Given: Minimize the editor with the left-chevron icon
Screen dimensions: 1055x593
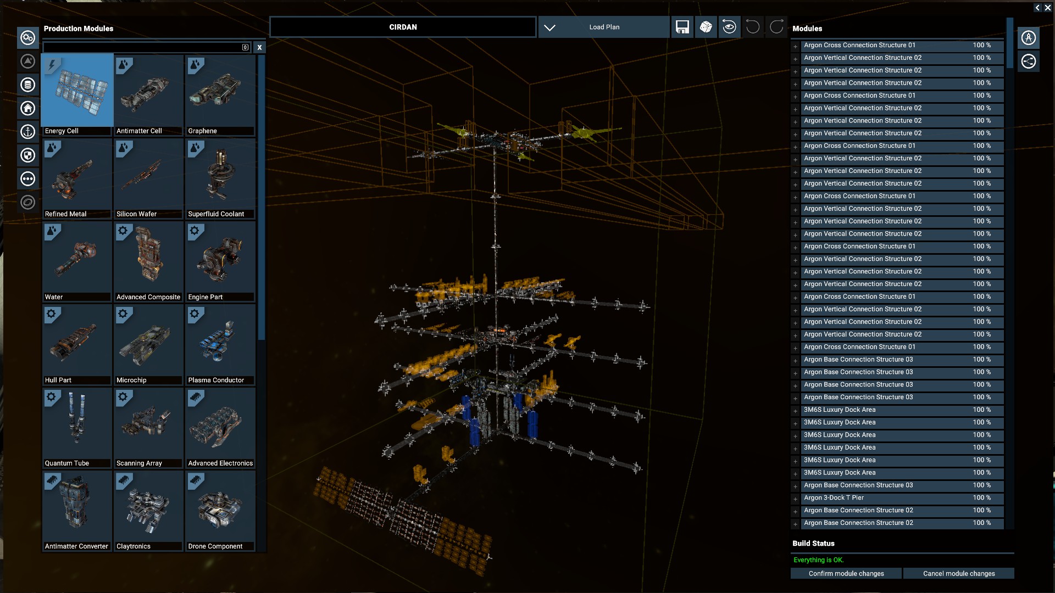Looking at the screenshot, I should point(1037,8).
